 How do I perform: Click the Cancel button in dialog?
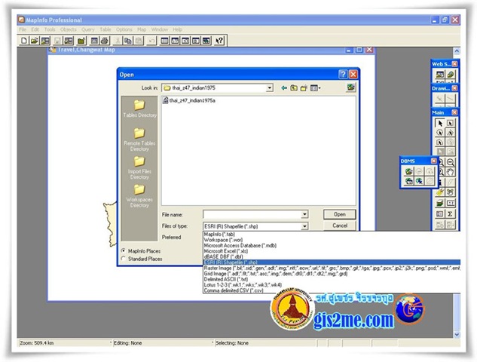tap(340, 225)
